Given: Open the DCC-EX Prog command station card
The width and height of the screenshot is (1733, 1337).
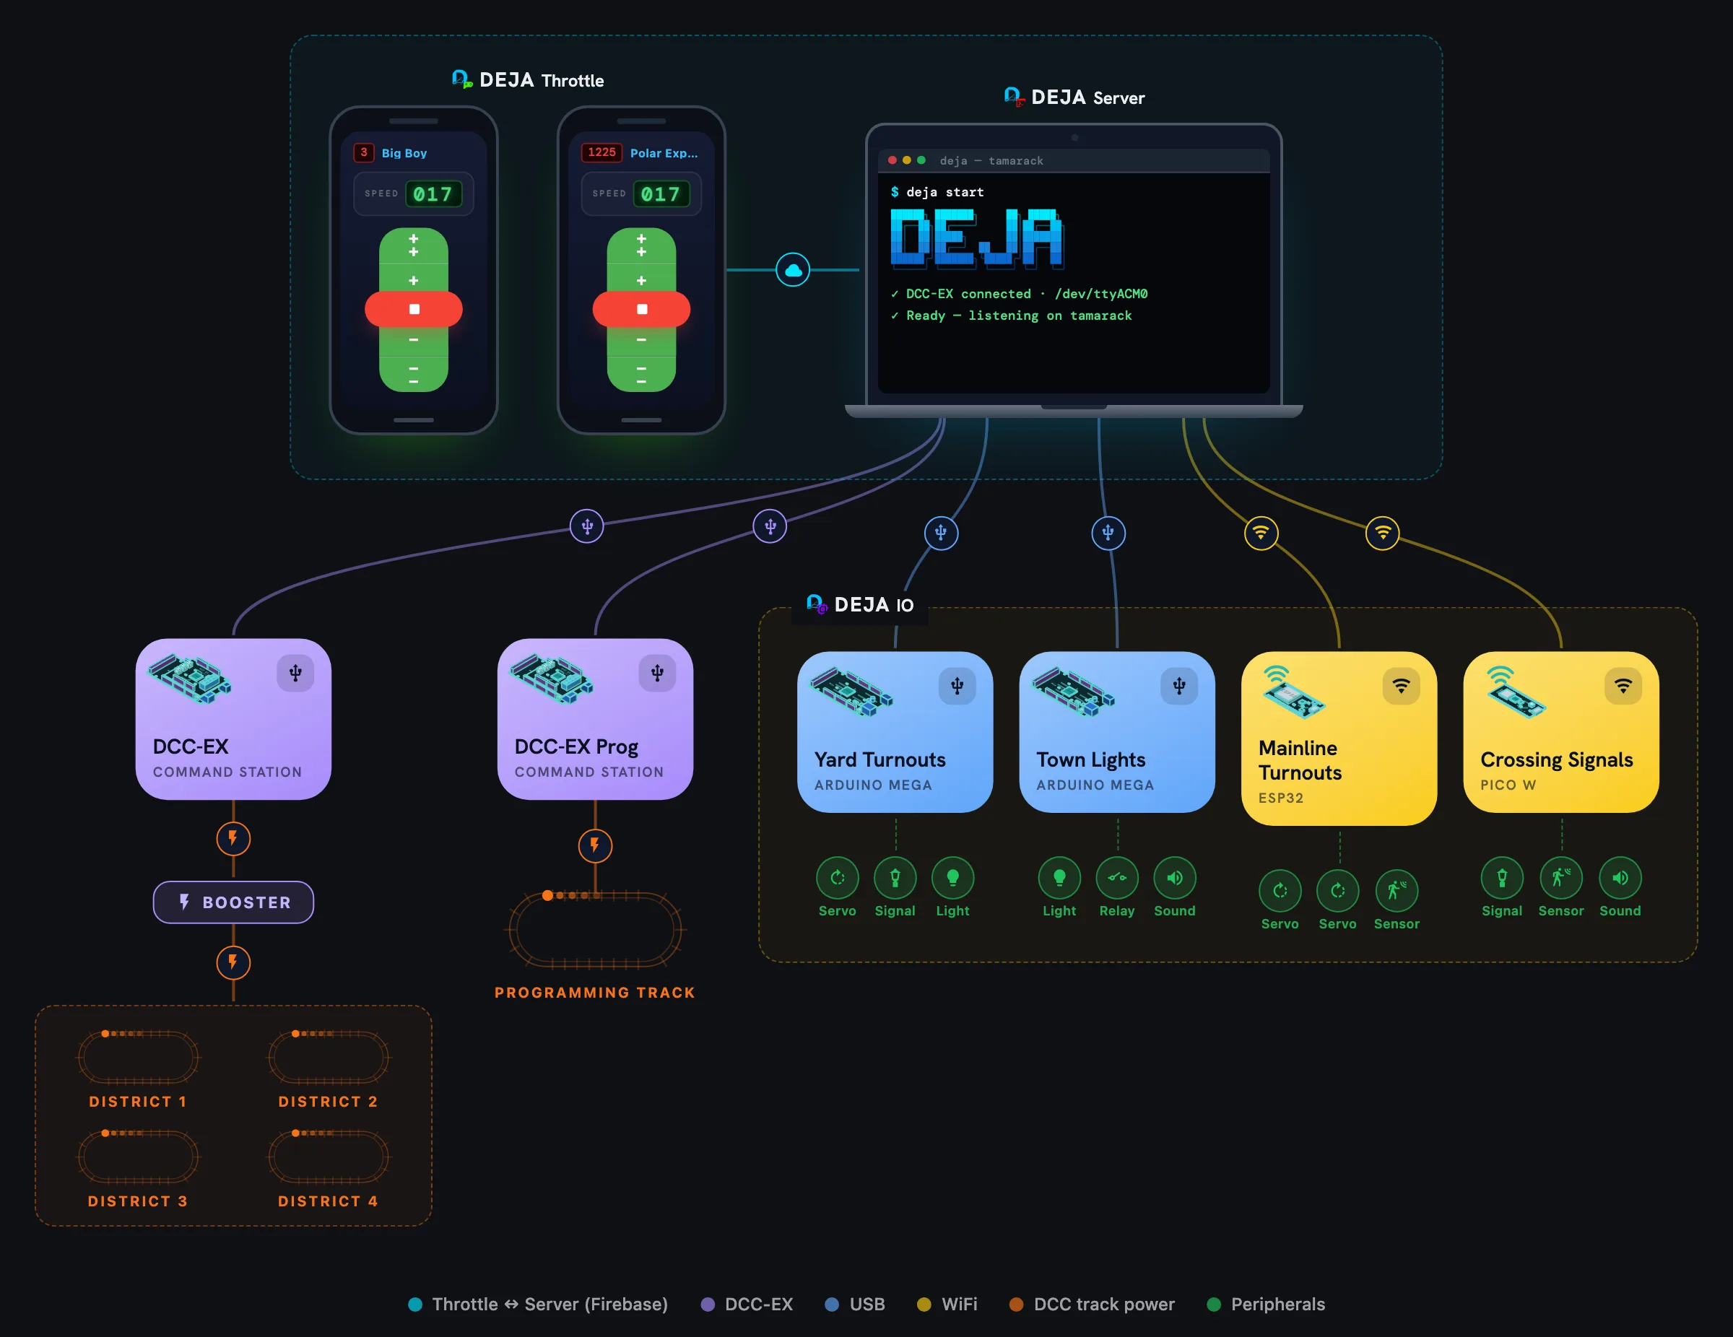Looking at the screenshot, I should 595,719.
